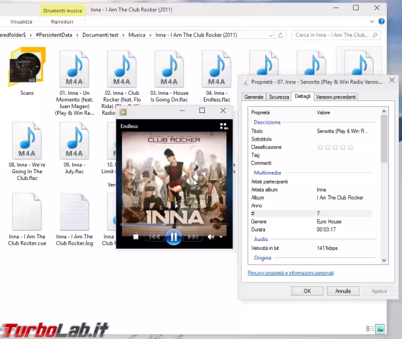Switch to Sicurezza tab in Proprietà dialog
The width and height of the screenshot is (402, 339).
pyautogui.click(x=279, y=97)
